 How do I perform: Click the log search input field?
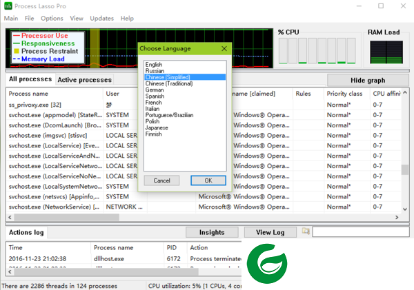[361, 231]
